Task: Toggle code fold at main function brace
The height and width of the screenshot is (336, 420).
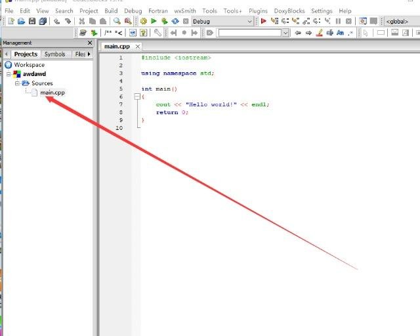Action: pos(136,96)
